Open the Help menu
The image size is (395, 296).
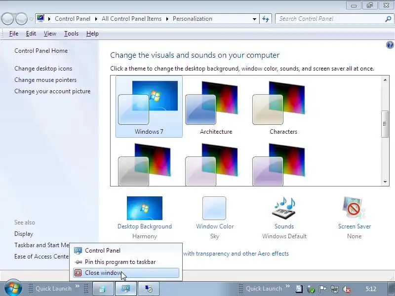92,34
